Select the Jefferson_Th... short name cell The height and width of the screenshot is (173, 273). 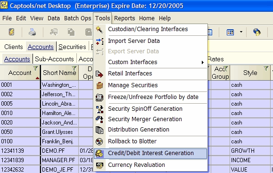point(59,94)
